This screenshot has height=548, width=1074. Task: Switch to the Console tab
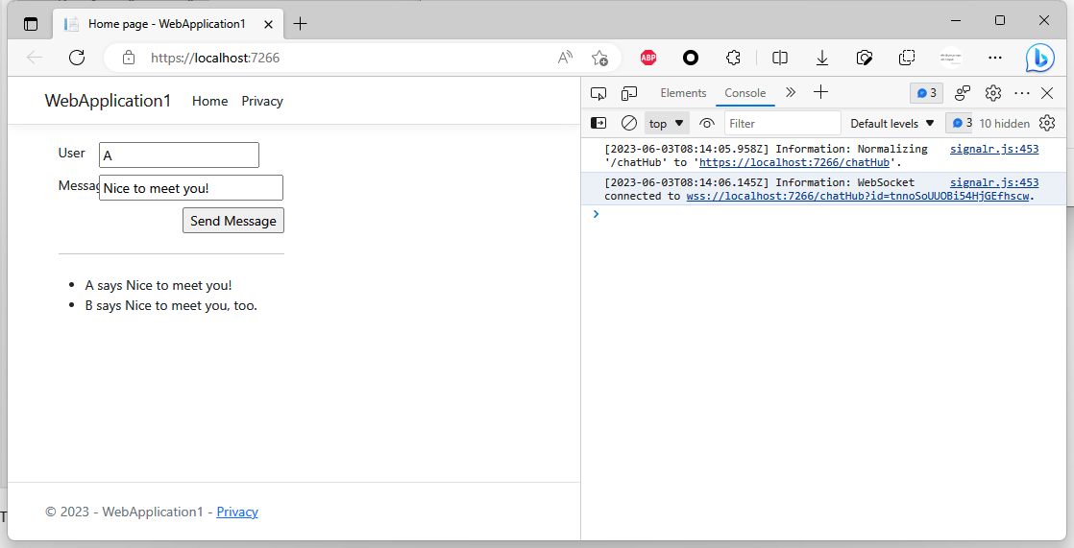tap(745, 93)
